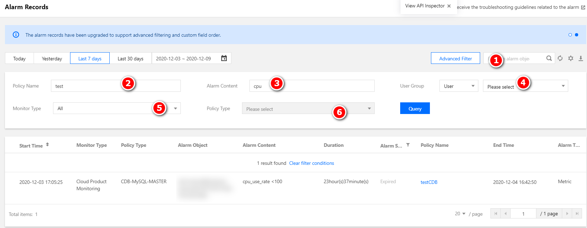Click the search magnifier icon

pos(549,58)
